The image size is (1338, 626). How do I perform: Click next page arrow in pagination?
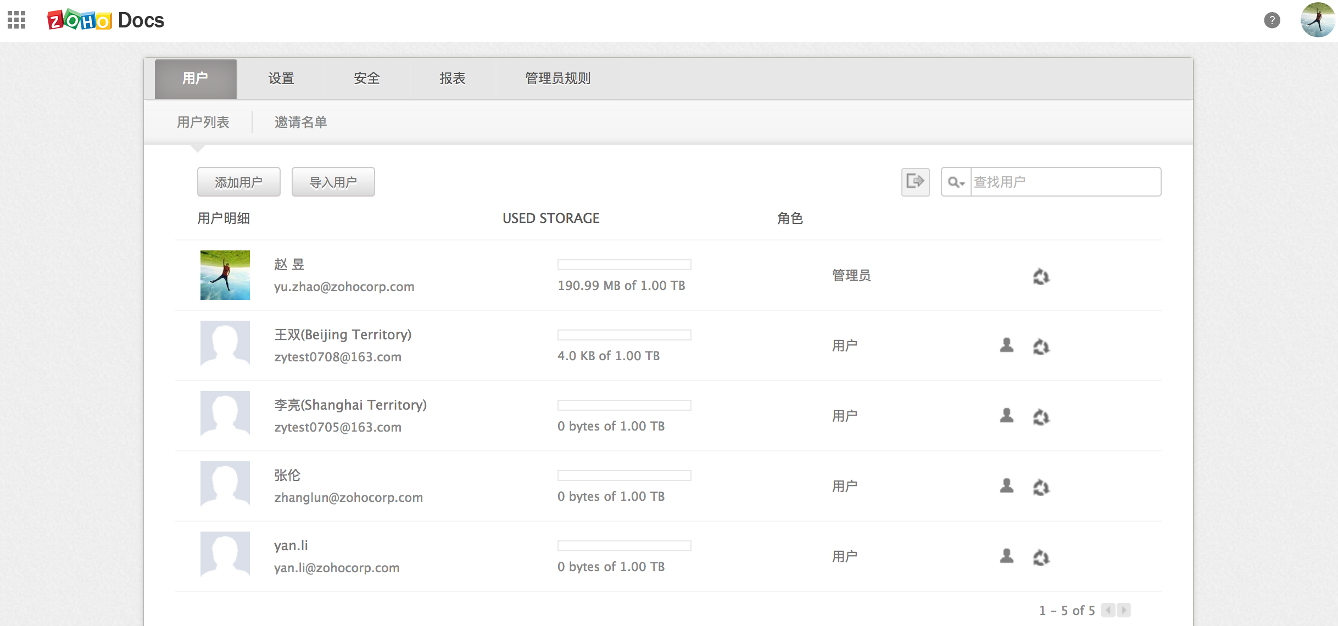pyautogui.click(x=1124, y=610)
